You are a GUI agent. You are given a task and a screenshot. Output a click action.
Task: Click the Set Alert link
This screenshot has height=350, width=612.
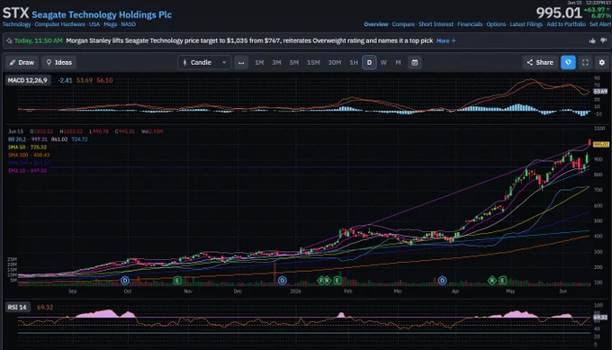coord(600,24)
